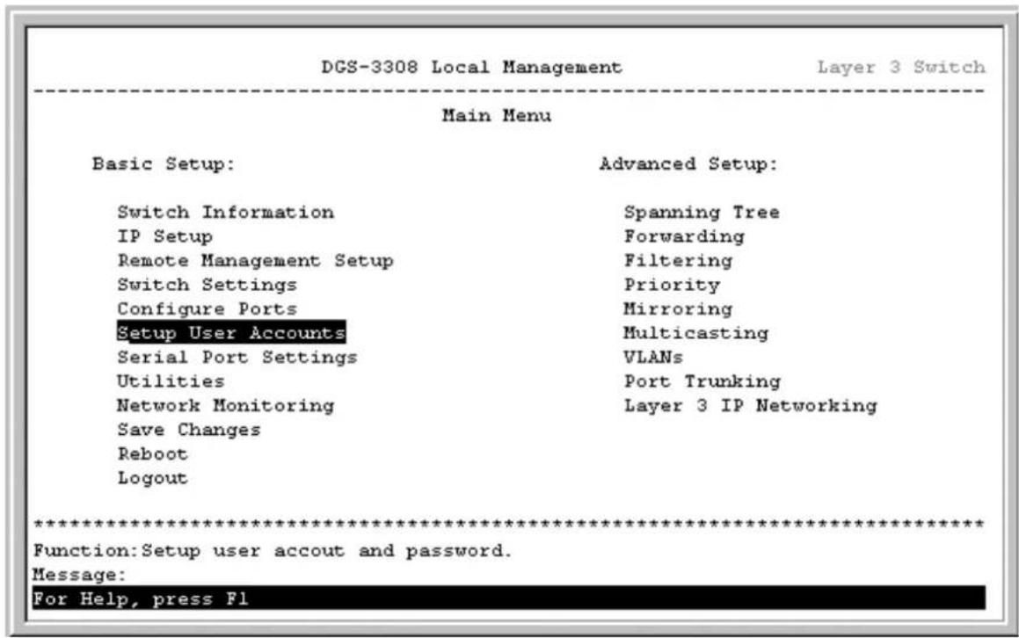Screen dimensions: 1019x638
Task: Click the Advanced Setup heading
Action: [x=688, y=163]
